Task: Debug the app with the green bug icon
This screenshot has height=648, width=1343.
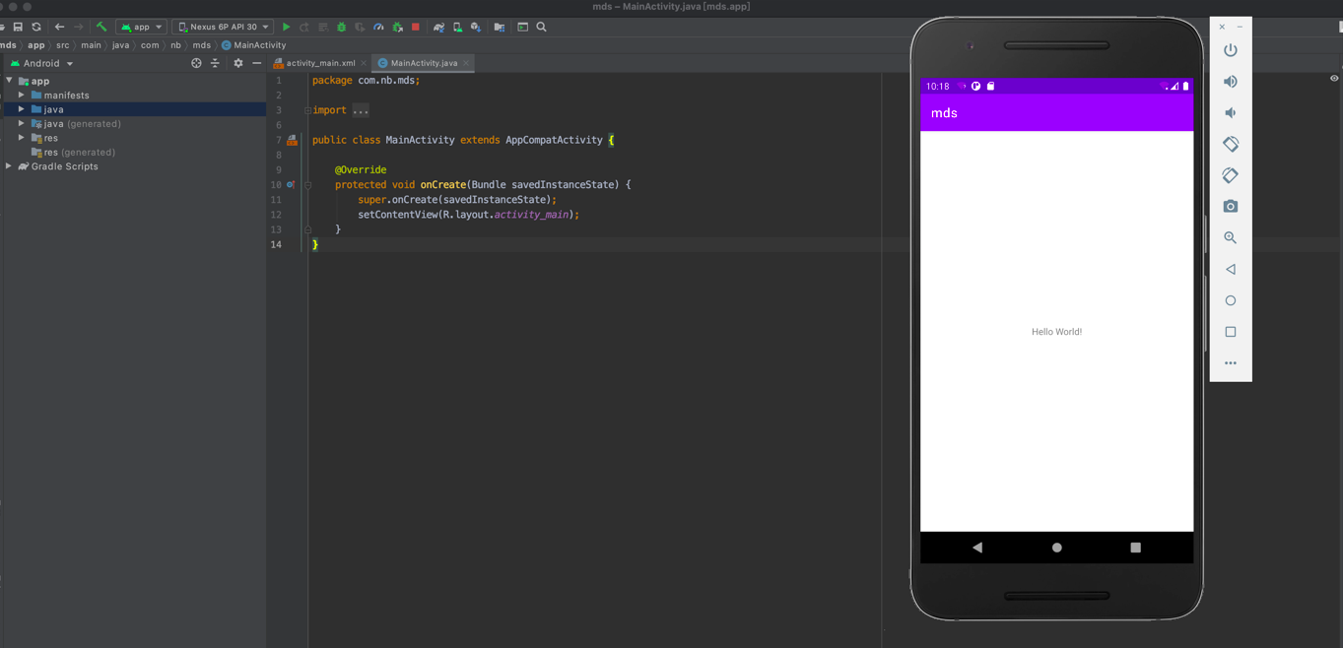Action: (x=341, y=27)
